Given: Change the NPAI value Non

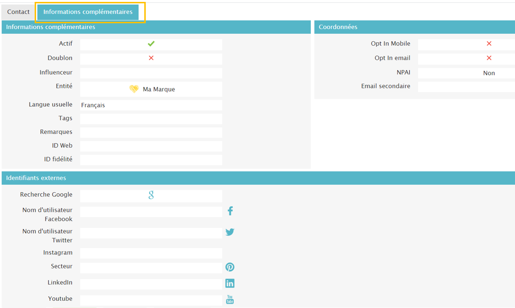Looking at the screenshot, I should [489, 73].
